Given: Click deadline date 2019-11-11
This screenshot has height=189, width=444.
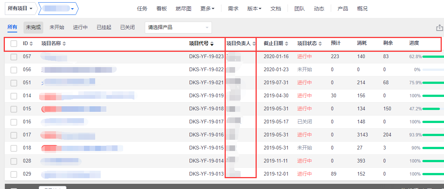Looking at the screenshot, I should pyautogui.click(x=276, y=161).
